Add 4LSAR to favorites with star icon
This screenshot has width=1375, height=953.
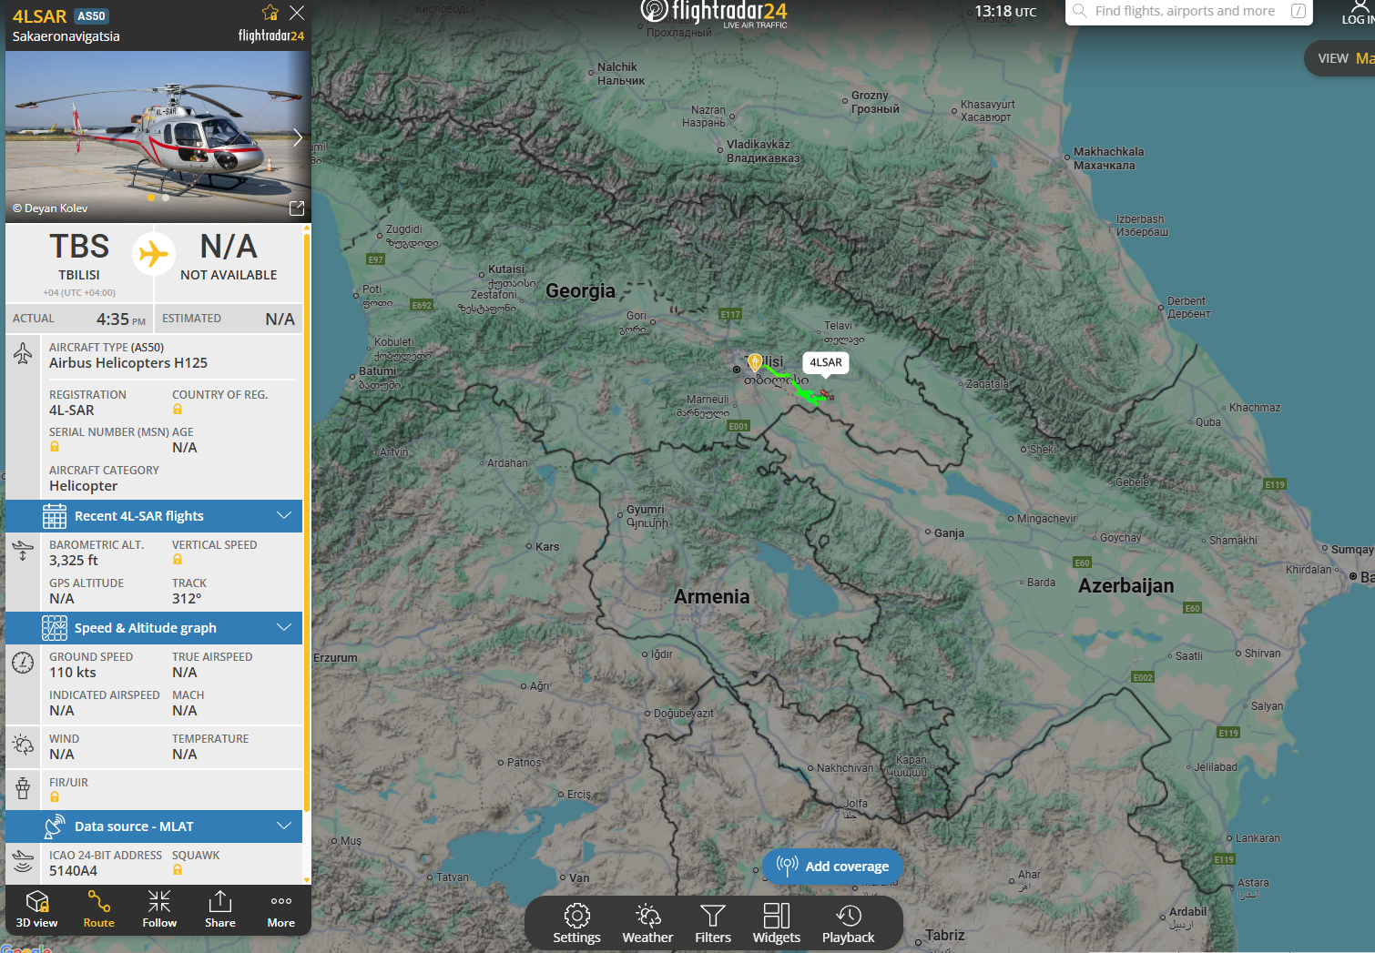click(x=270, y=13)
